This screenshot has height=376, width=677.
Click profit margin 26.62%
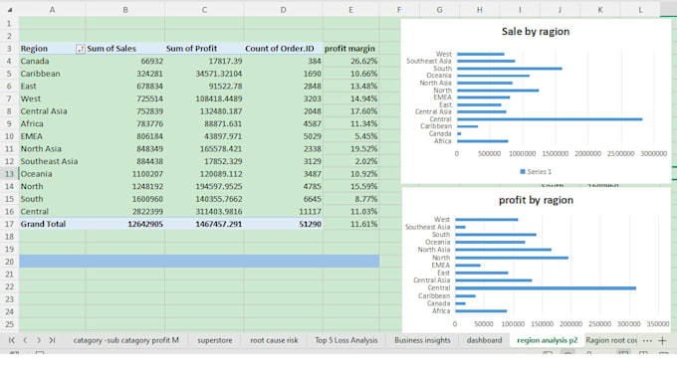click(x=350, y=61)
